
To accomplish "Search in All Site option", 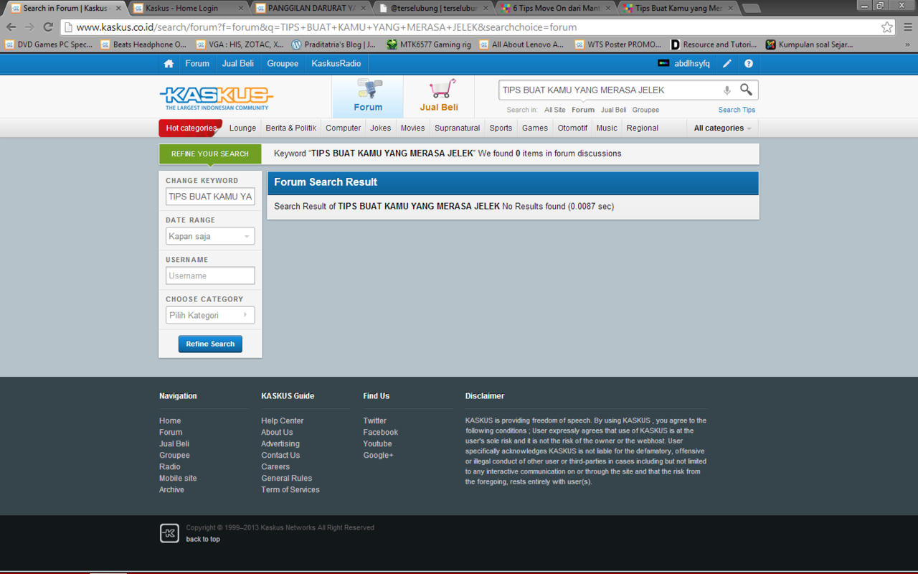I will pos(554,110).
